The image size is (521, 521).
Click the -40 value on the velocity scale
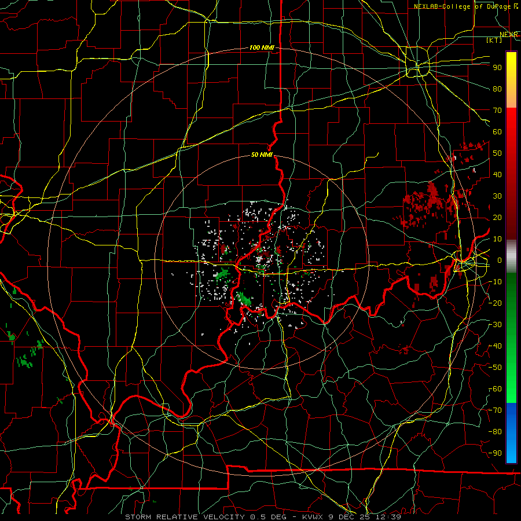(x=496, y=346)
